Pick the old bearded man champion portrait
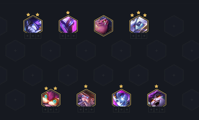The width and height of the screenshot is (199, 120). (86, 98)
